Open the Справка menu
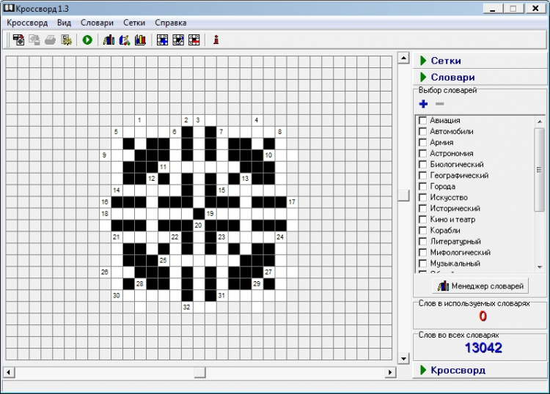 pos(170,23)
